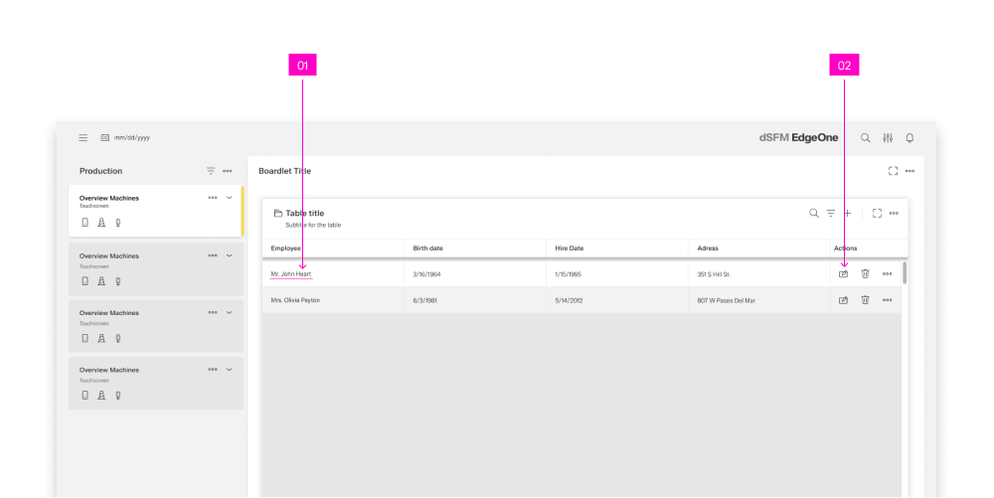Filter the Production list
Viewport: 994px width, 498px height.
tap(211, 171)
